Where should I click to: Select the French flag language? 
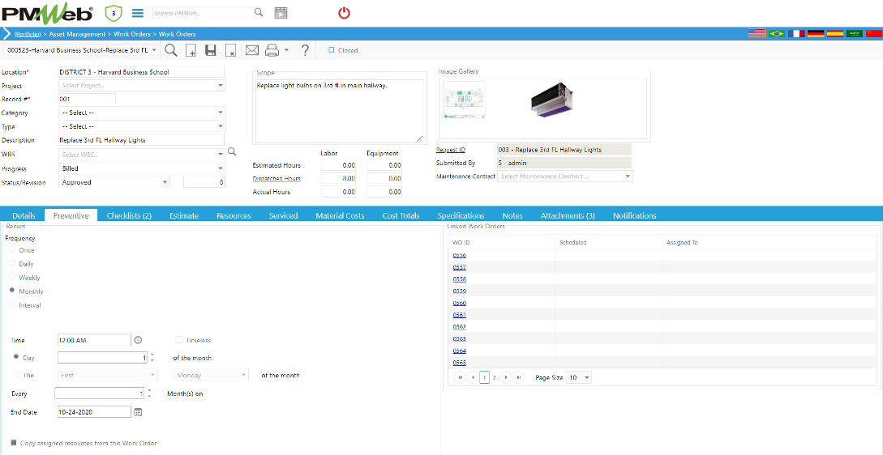click(796, 34)
